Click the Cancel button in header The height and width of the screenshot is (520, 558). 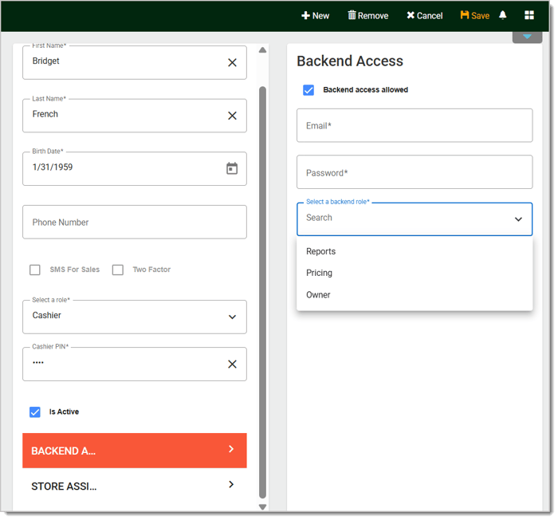point(425,16)
